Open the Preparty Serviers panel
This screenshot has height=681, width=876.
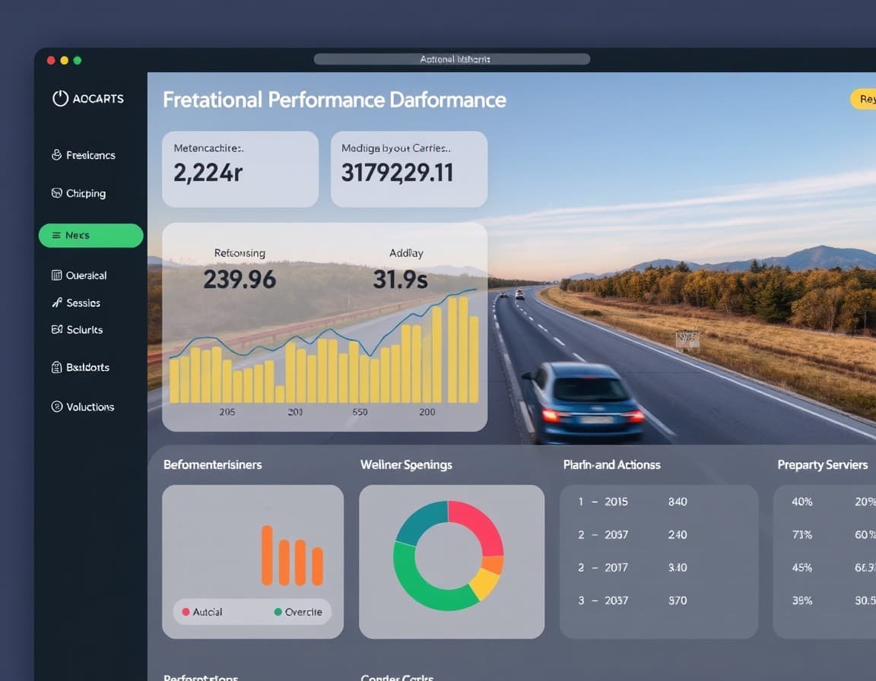coord(822,464)
